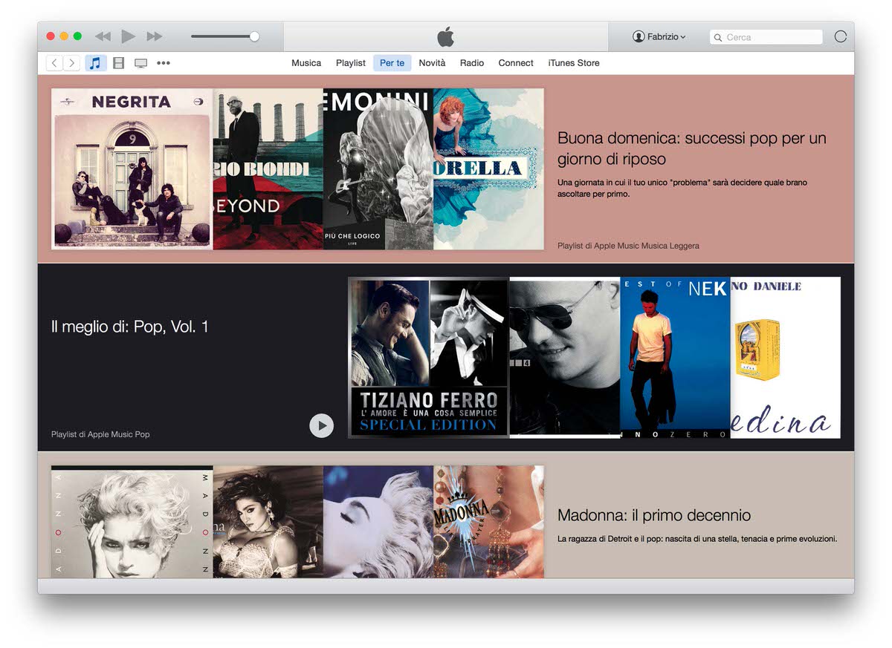892x648 pixels.
Task: Click the Apple logo in status display
Action: [x=445, y=36]
